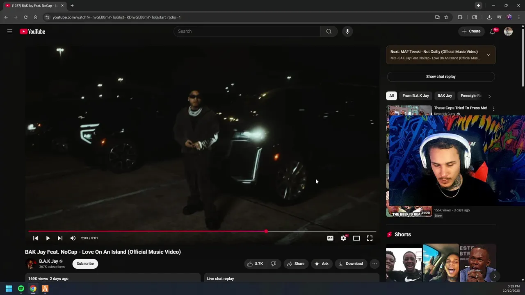The height and width of the screenshot is (295, 525).
Task: Open YouTube notifications bell
Action: (x=493, y=31)
